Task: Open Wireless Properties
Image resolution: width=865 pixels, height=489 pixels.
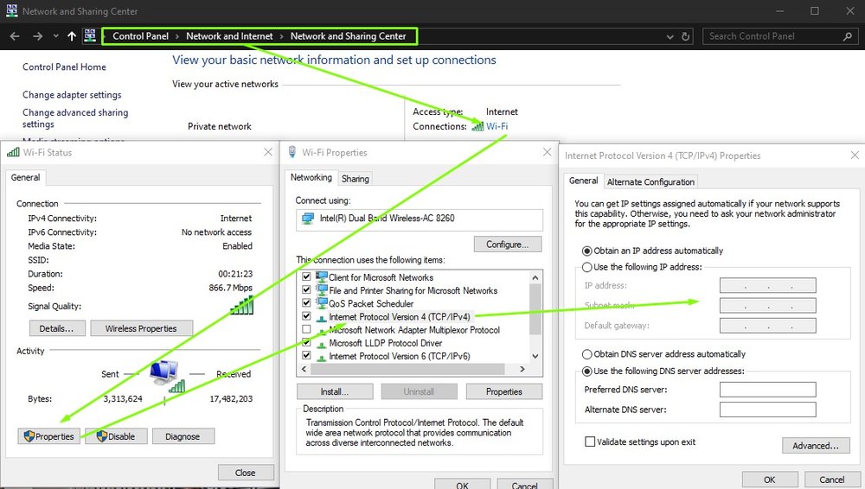Action: 141,328
